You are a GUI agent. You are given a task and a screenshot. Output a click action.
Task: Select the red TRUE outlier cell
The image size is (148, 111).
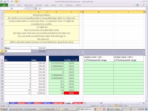coord(72,93)
